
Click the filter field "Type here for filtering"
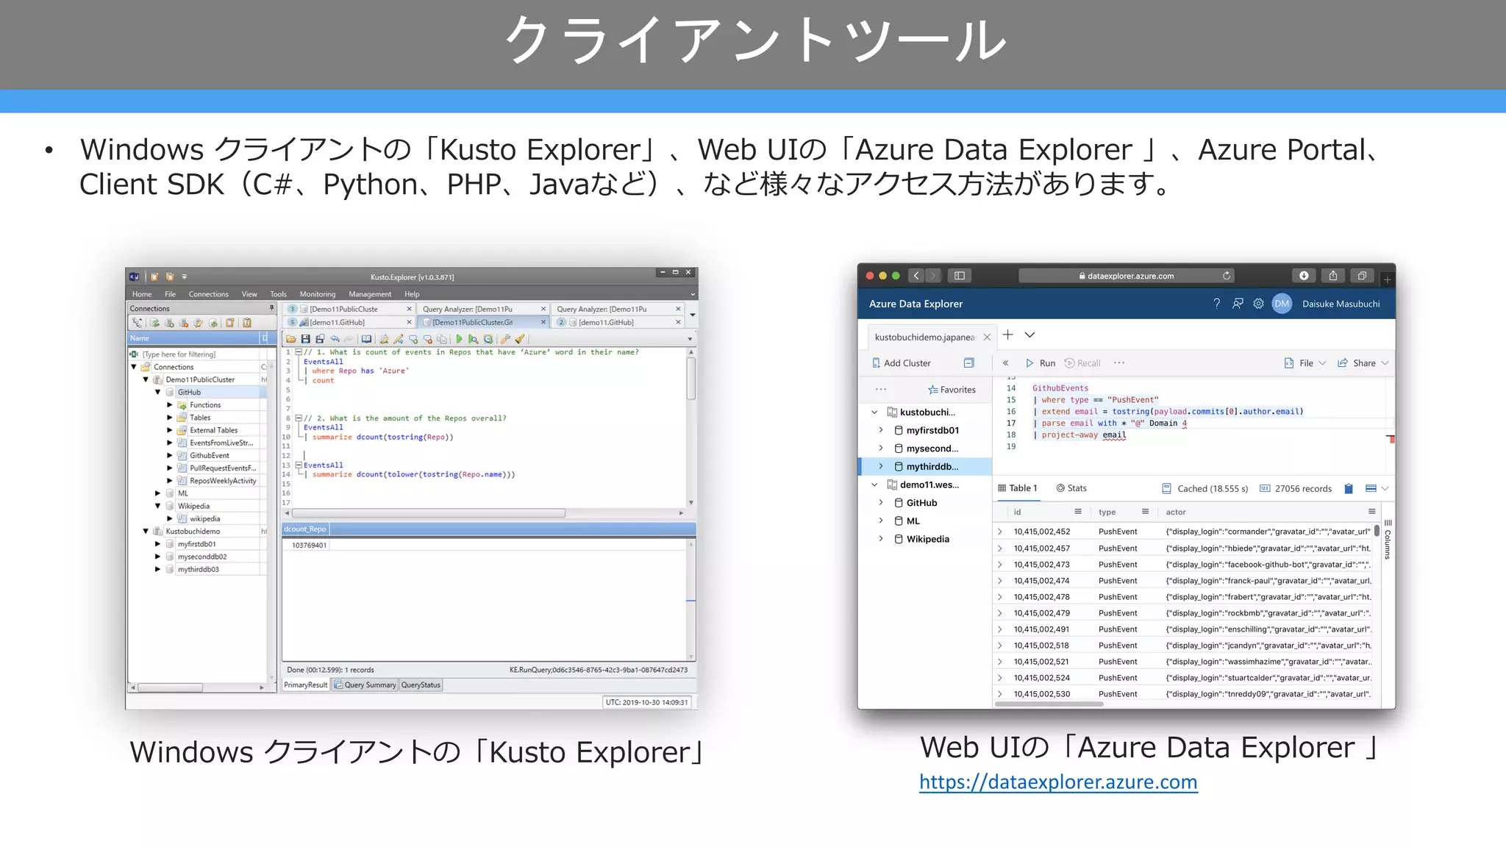click(x=199, y=354)
